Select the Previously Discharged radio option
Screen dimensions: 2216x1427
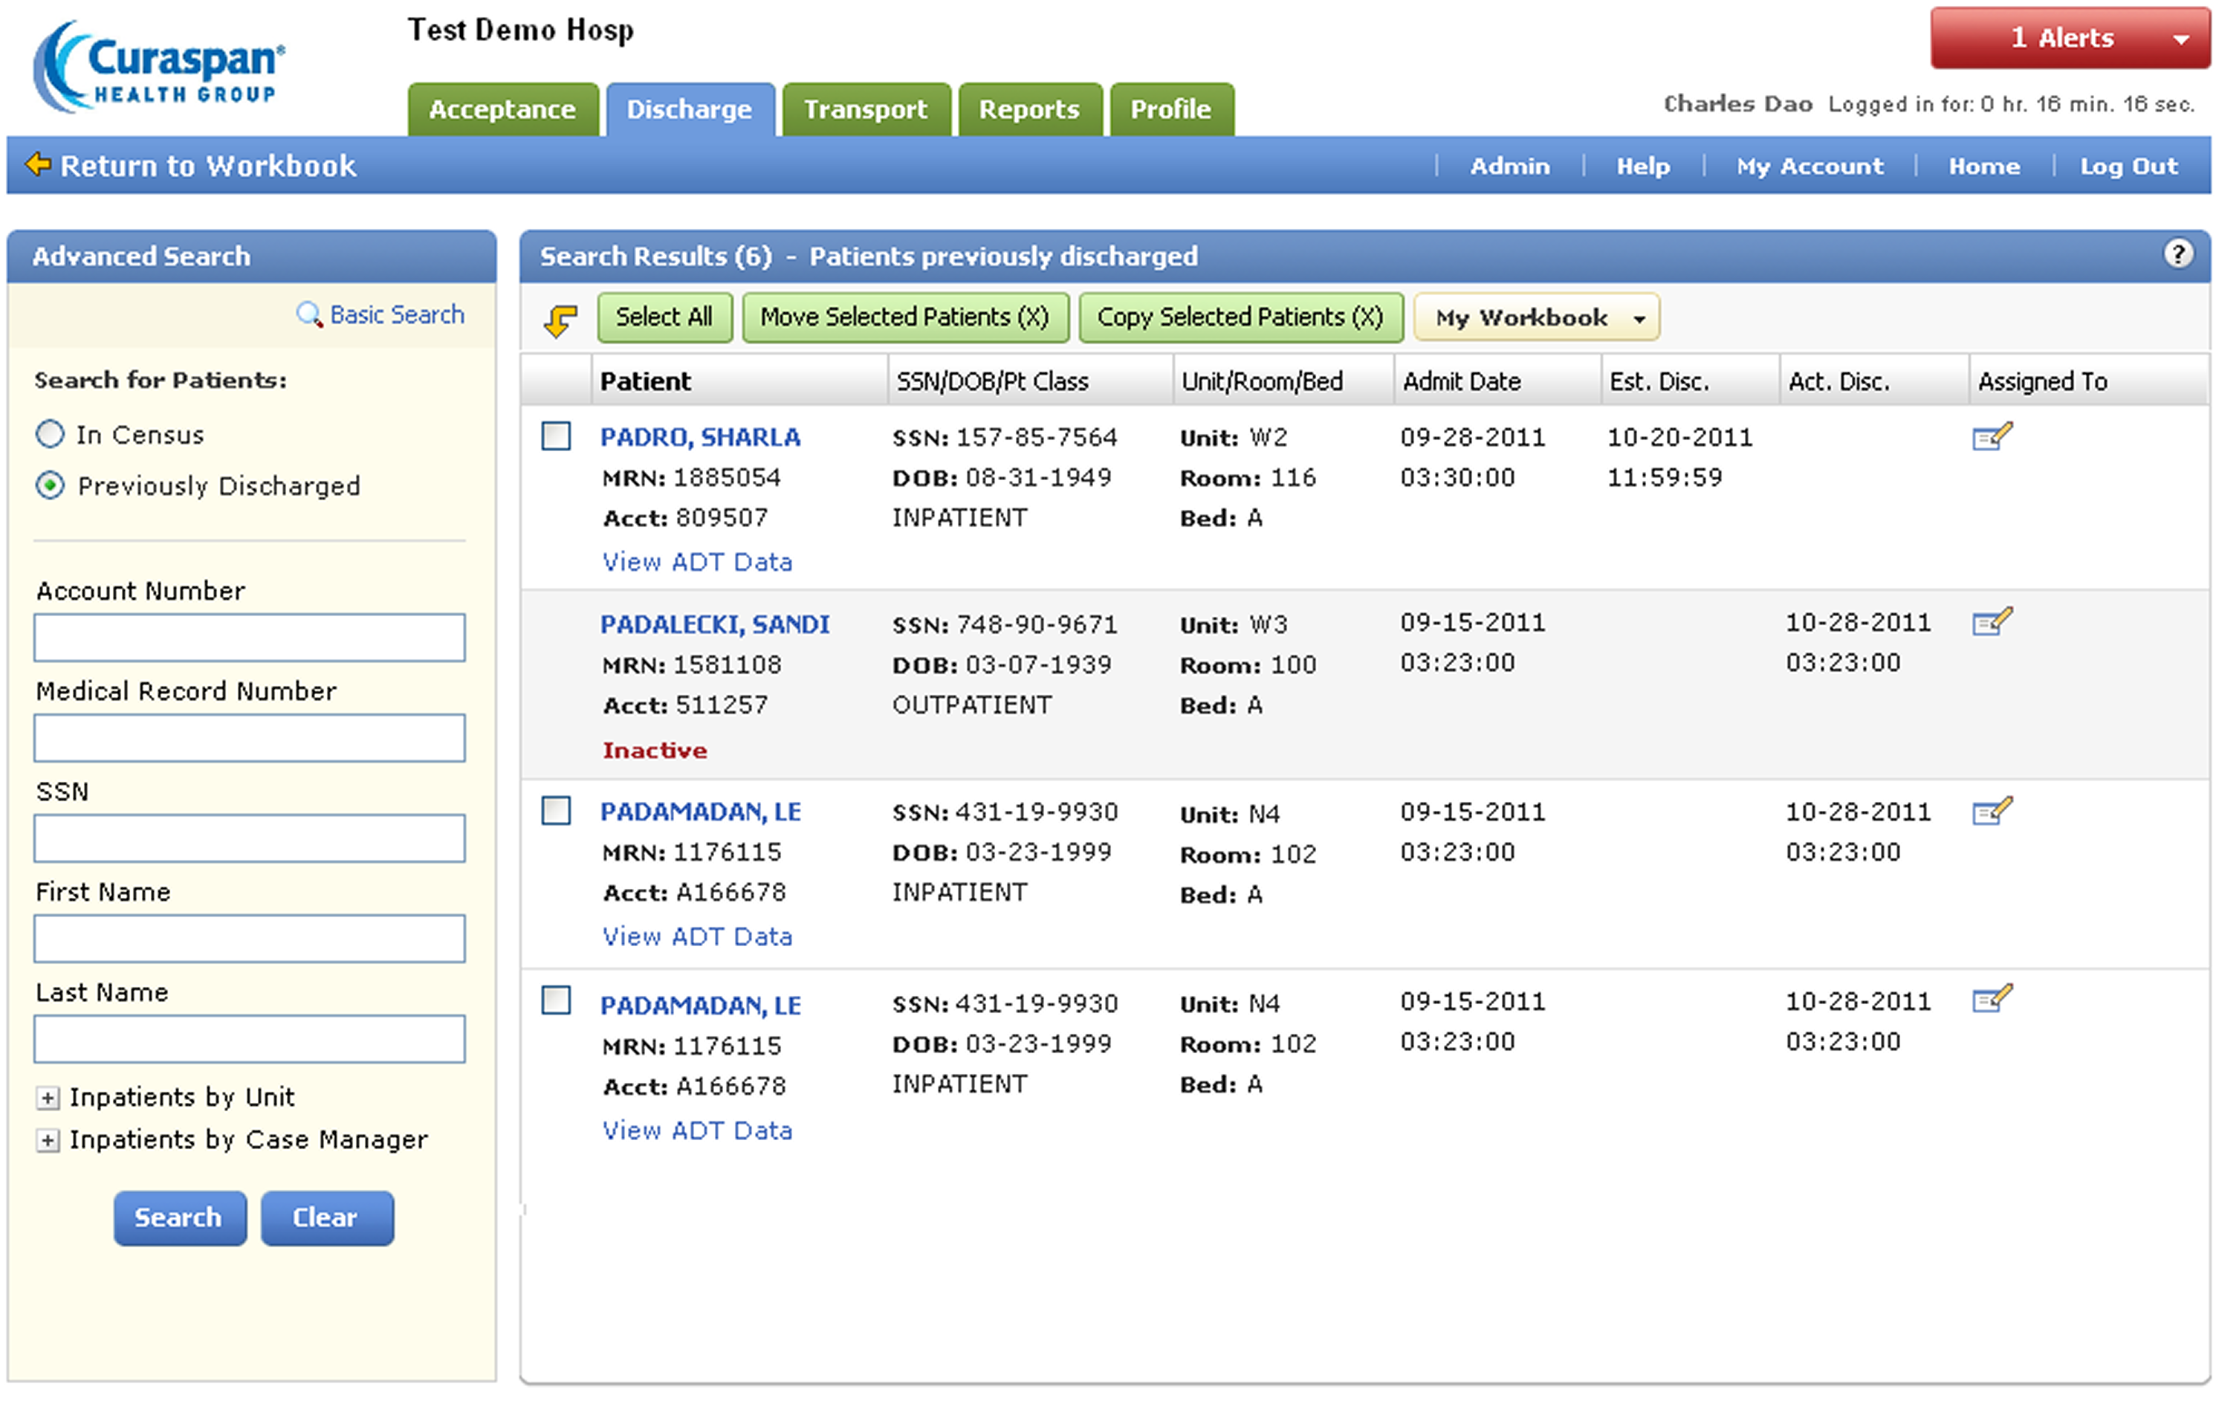click(50, 485)
